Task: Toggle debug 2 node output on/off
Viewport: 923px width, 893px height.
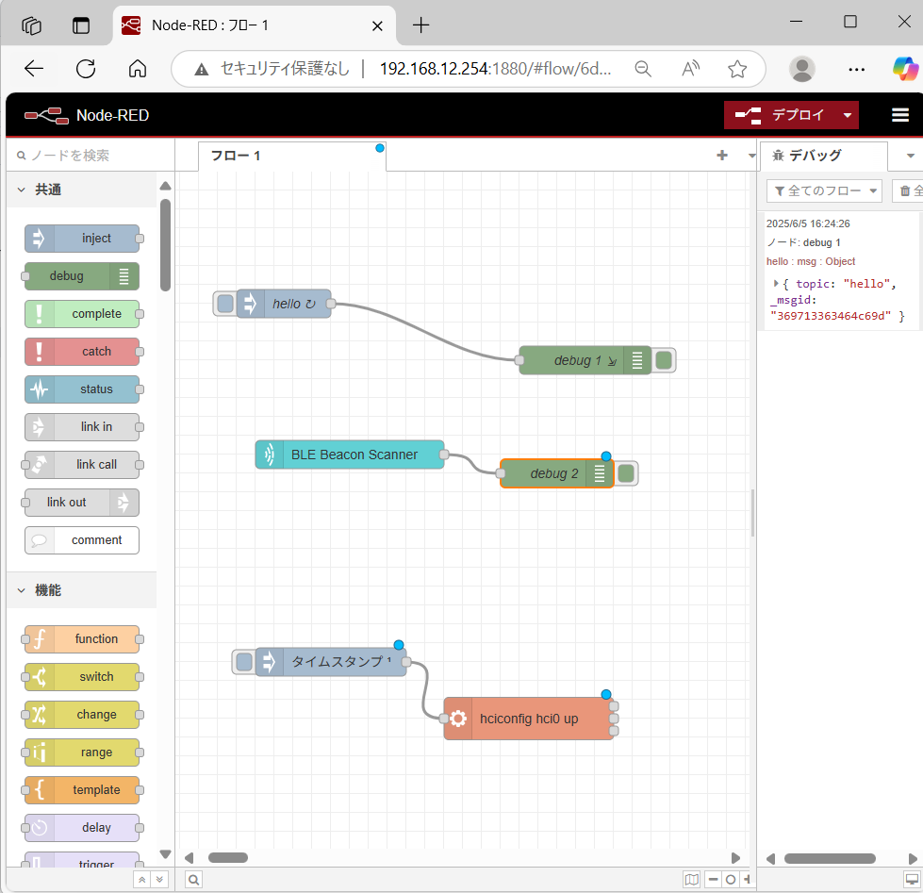Action: [626, 473]
